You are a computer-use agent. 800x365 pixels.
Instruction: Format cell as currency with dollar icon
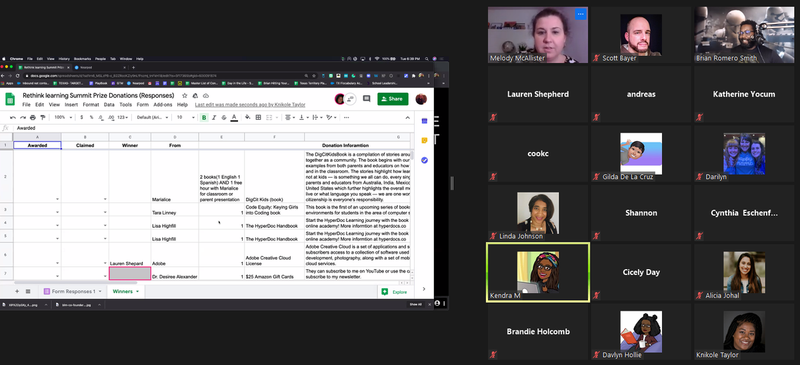click(82, 117)
